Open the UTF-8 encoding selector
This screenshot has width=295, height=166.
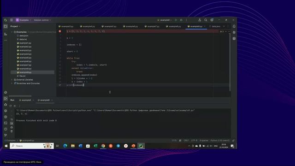194,140
